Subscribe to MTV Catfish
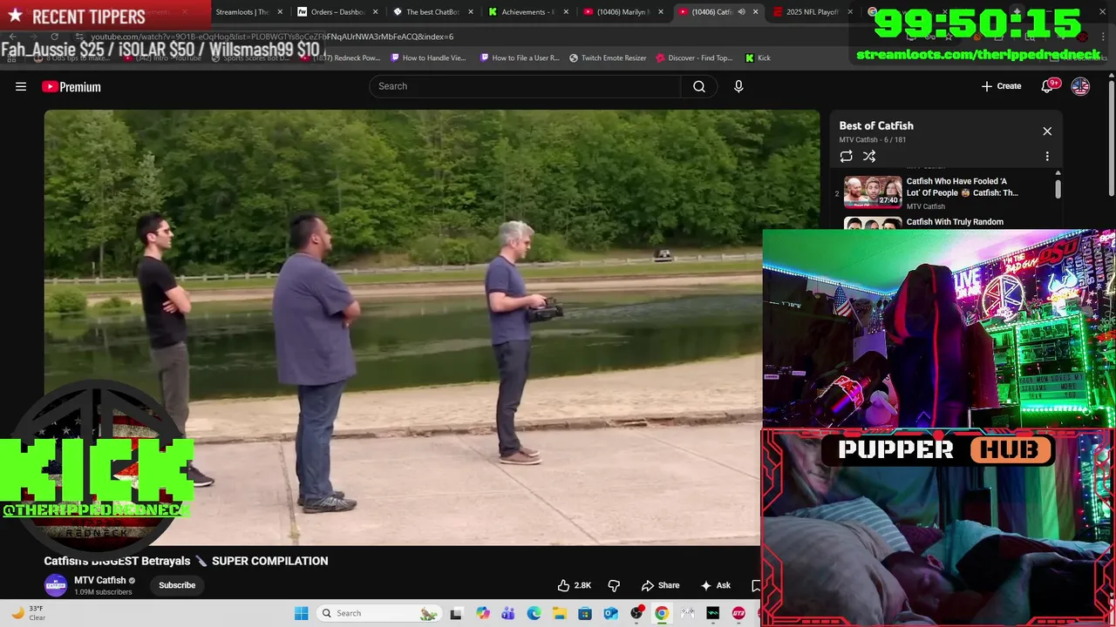1116x627 pixels. [x=177, y=585]
